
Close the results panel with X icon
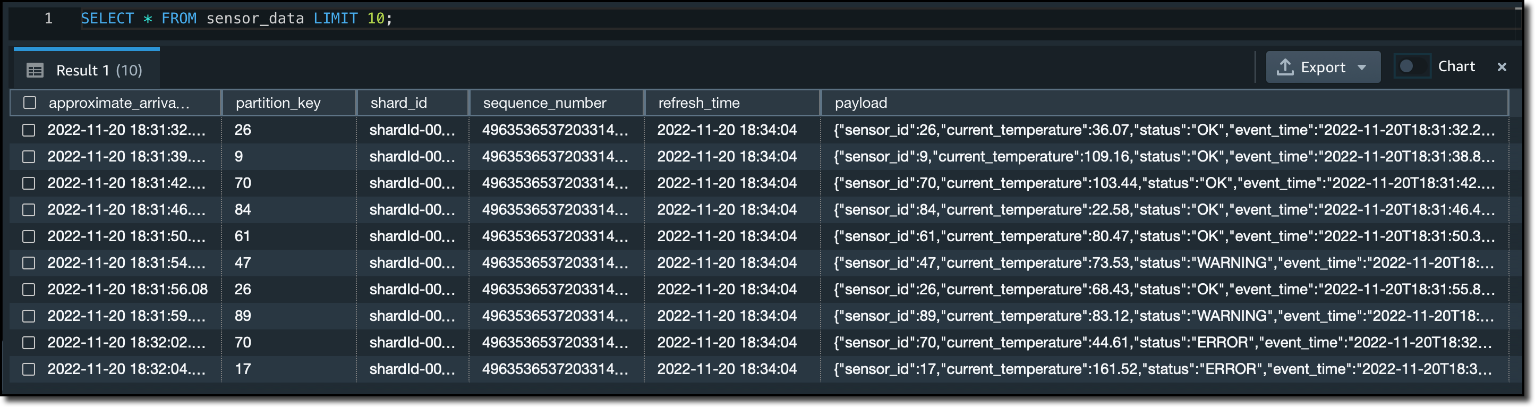point(1501,67)
